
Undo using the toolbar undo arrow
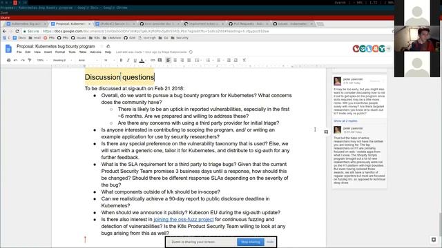[x=15, y=60]
